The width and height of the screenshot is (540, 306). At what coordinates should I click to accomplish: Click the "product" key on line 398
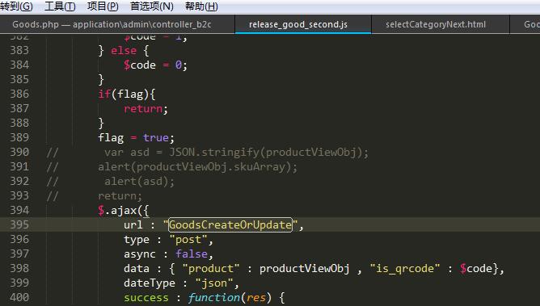coord(211,268)
